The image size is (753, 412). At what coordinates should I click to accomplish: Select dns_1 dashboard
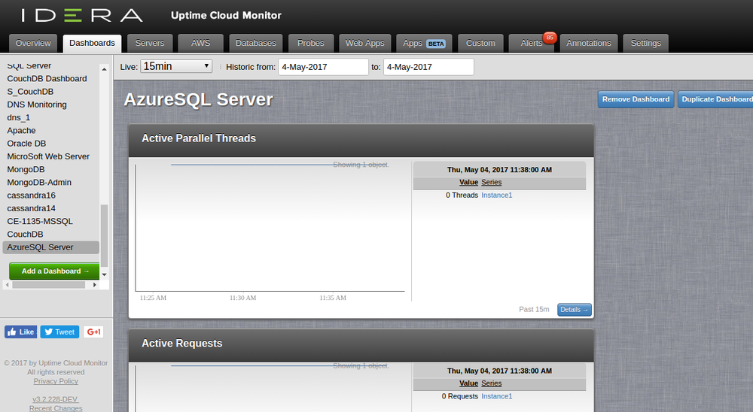(x=19, y=117)
